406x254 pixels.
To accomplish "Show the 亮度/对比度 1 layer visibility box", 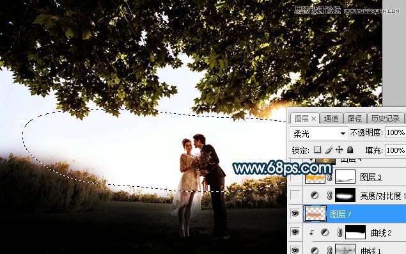I will pyautogui.click(x=295, y=195).
